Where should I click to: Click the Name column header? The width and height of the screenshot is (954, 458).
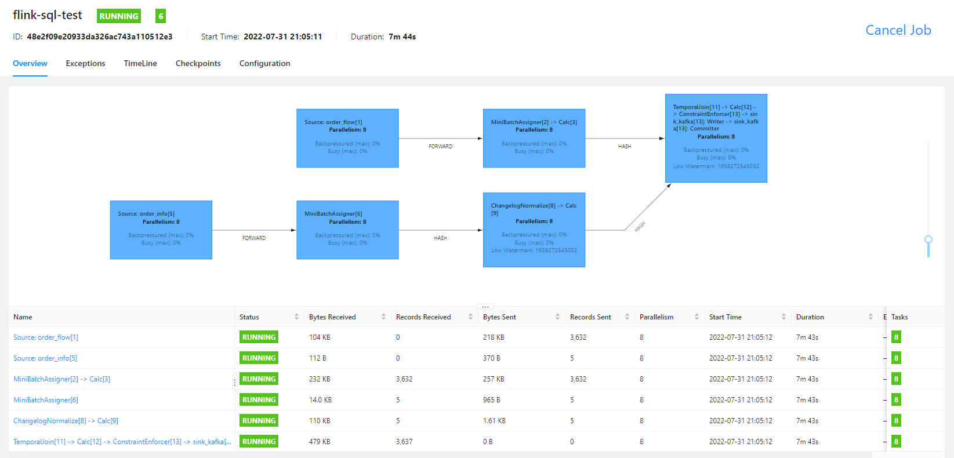pos(23,317)
